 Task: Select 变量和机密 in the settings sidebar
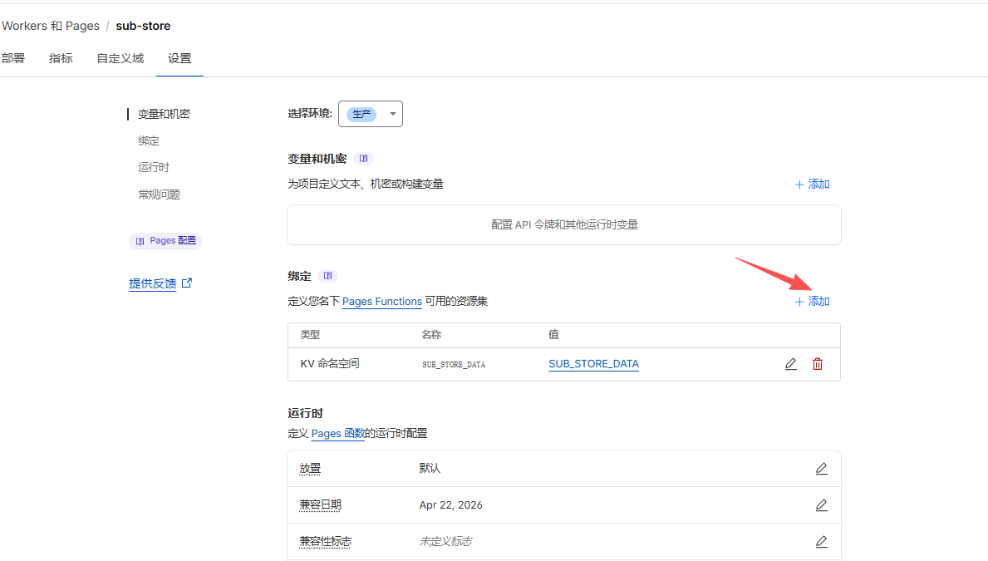pos(164,114)
